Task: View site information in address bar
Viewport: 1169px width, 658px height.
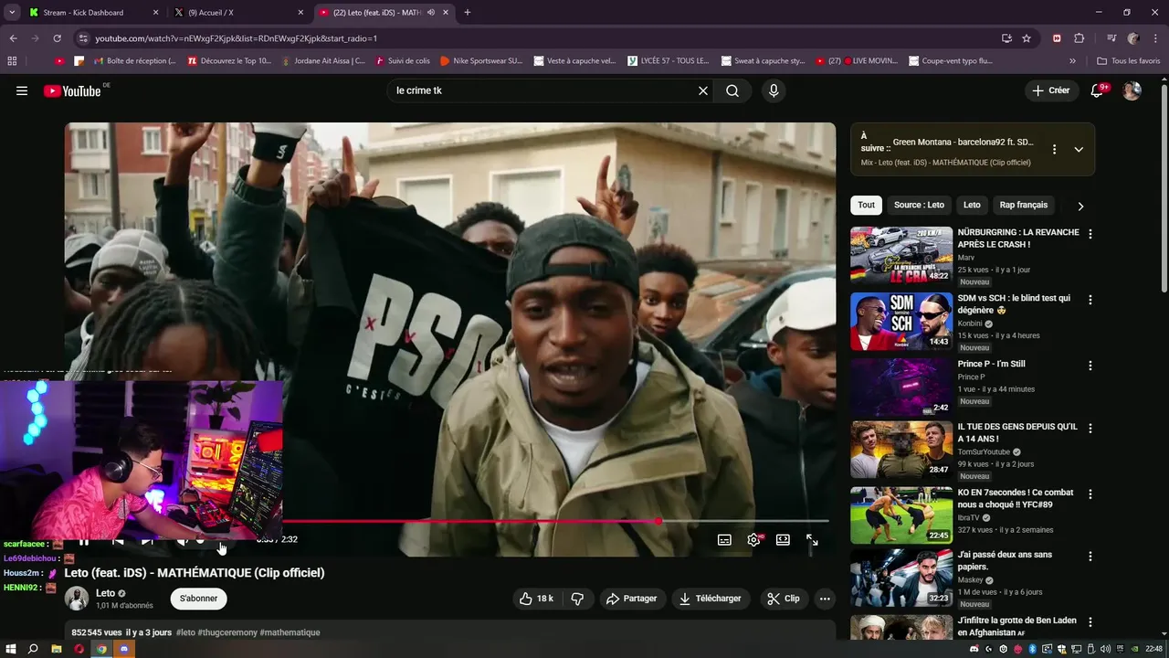Action: (x=83, y=38)
